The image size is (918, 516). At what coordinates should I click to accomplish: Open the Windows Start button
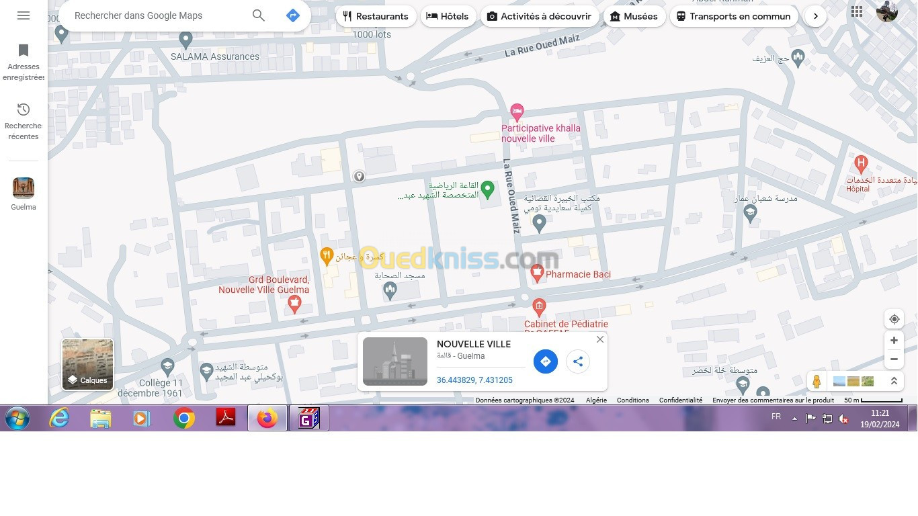point(17,419)
